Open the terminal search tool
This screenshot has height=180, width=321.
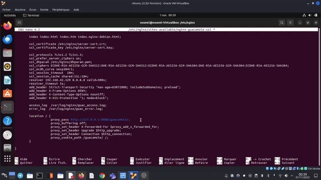(282, 22)
